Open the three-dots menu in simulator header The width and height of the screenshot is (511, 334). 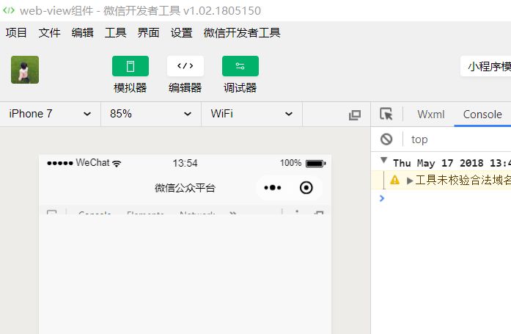273,187
